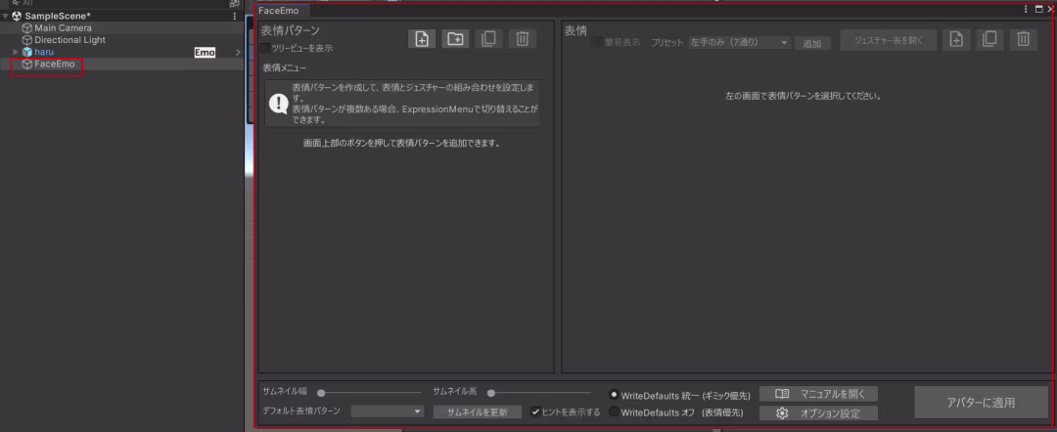Duplicate the expression in right panel
This screenshot has width=1057, height=432.
(x=989, y=40)
